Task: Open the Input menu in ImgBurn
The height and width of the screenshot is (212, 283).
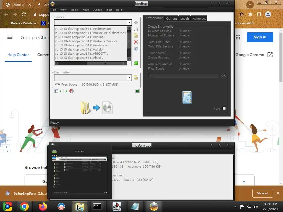Action: pos(85,10)
